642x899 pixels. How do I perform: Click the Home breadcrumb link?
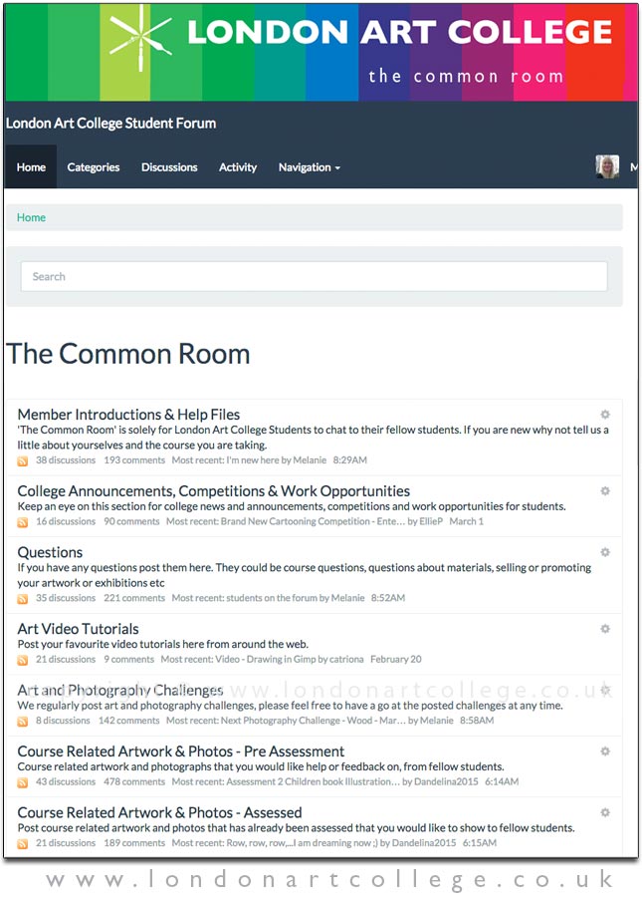point(31,217)
